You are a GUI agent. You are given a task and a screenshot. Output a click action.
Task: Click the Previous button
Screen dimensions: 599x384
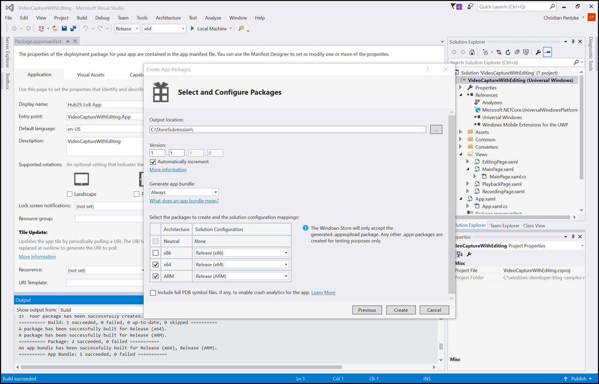[367, 310]
